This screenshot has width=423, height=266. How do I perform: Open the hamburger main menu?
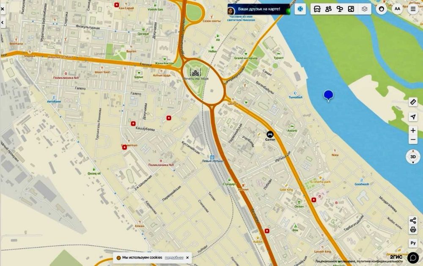(413, 9)
